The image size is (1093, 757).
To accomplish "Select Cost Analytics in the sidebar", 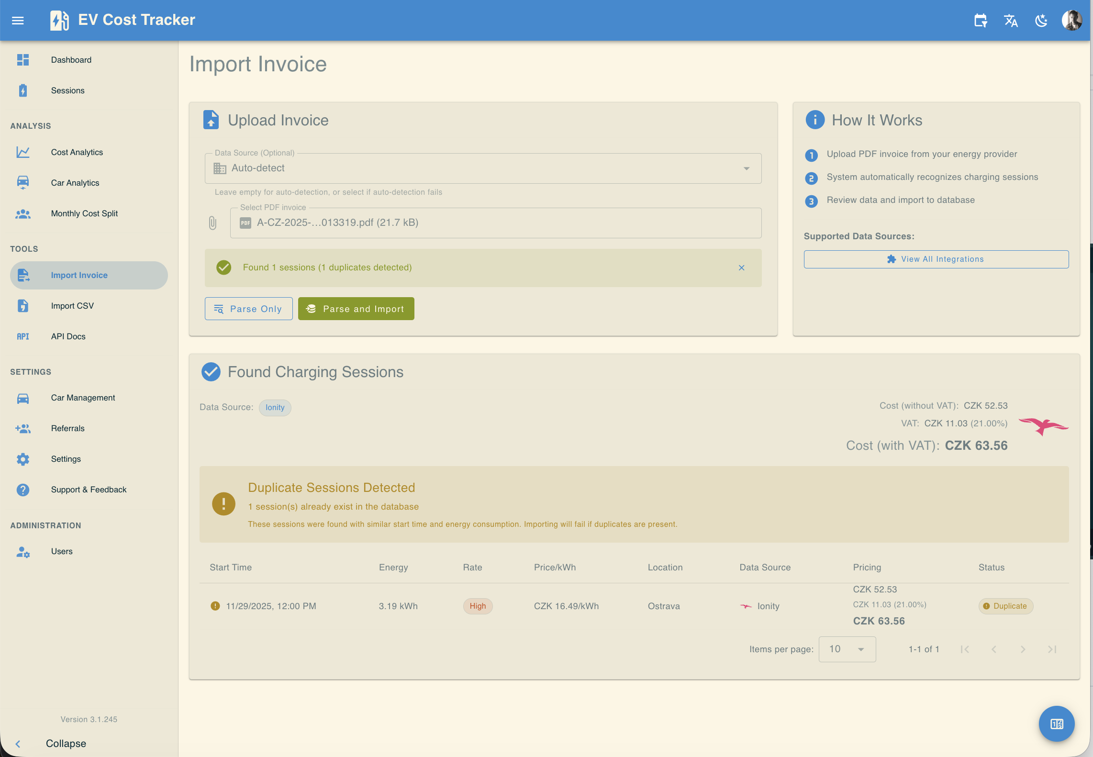I will pos(77,152).
